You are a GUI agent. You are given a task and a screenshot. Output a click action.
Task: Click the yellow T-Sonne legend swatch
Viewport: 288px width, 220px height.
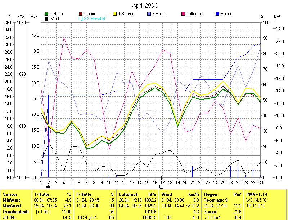(x=115, y=14)
